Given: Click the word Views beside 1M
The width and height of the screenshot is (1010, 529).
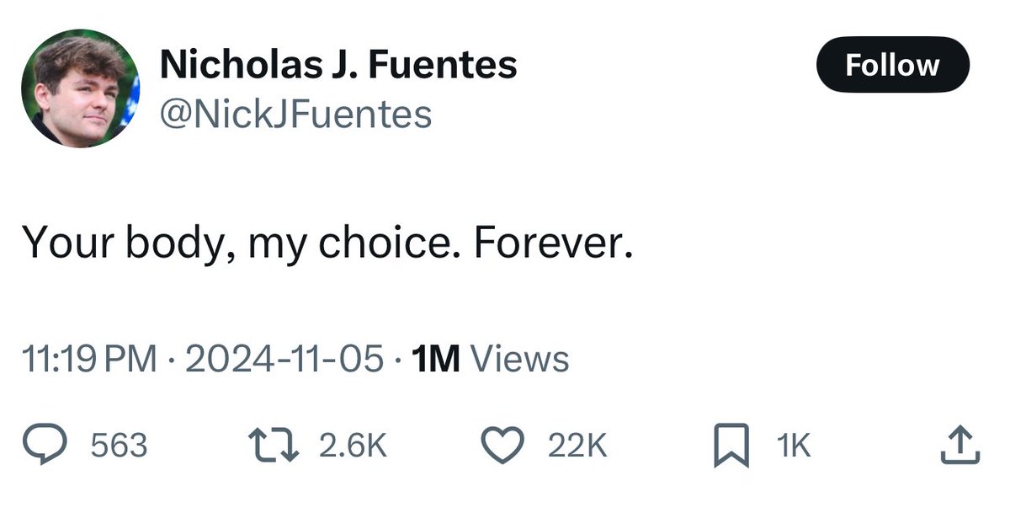Looking at the screenshot, I should click(x=519, y=360).
